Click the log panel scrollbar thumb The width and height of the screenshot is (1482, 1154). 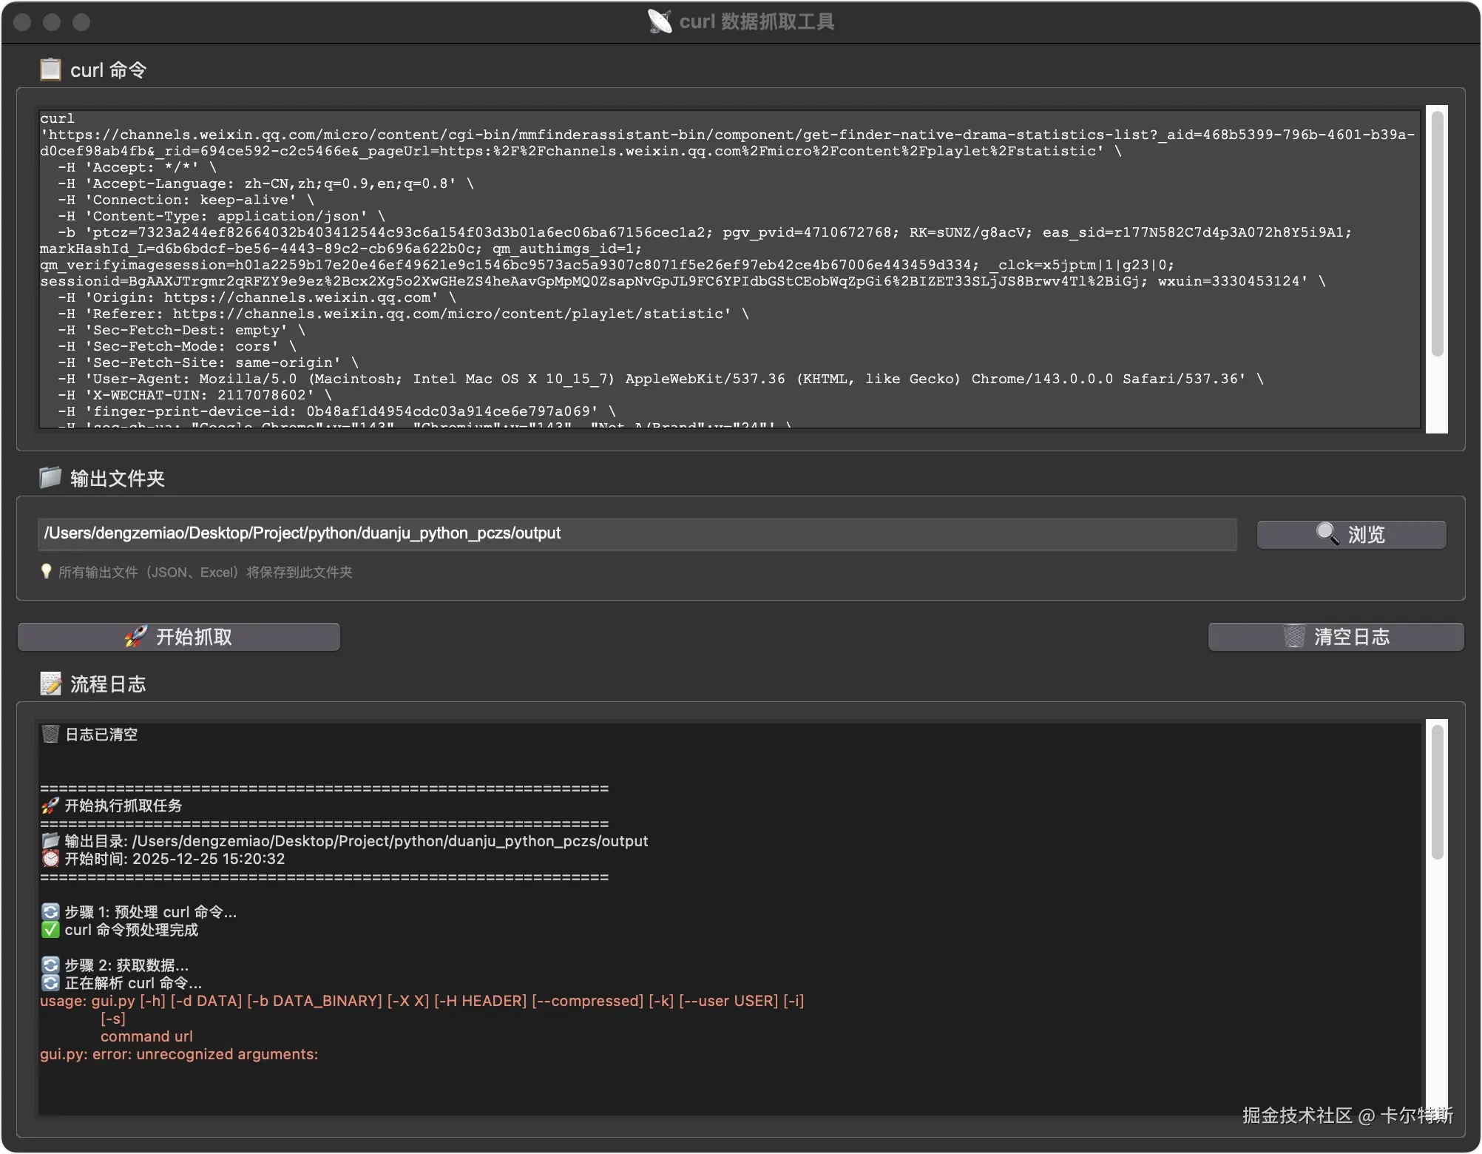click(x=1437, y=792)
